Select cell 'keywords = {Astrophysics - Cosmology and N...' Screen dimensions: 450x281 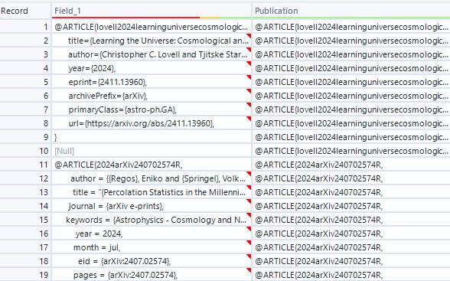coord(152,220)
